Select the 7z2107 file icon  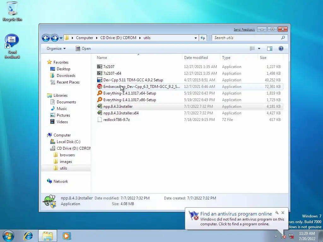tap(100, 67)
